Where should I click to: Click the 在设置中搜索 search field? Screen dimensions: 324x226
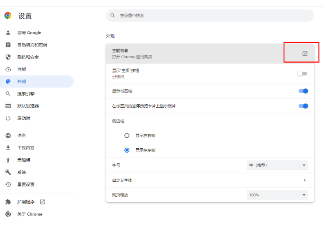coord(213,15)
